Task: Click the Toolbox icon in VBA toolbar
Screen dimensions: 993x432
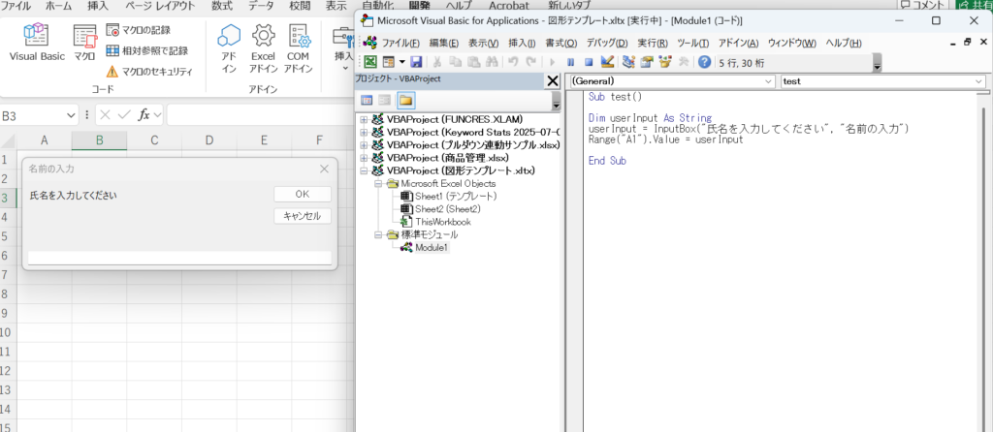Action: 683,62
